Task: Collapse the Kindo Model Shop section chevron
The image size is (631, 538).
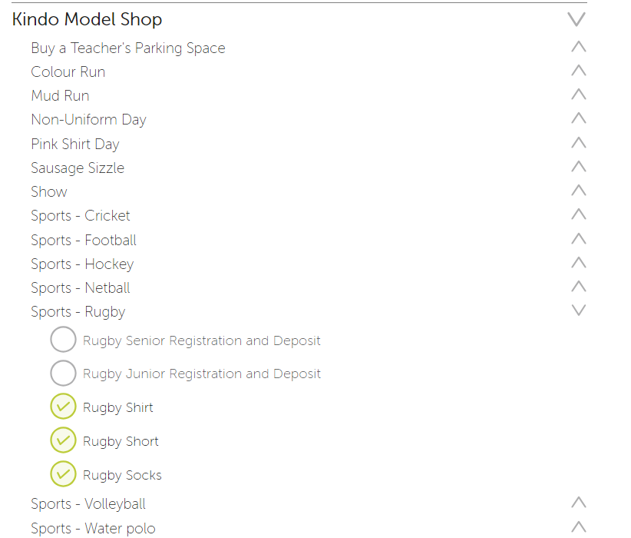Action: tap(576, 19)
